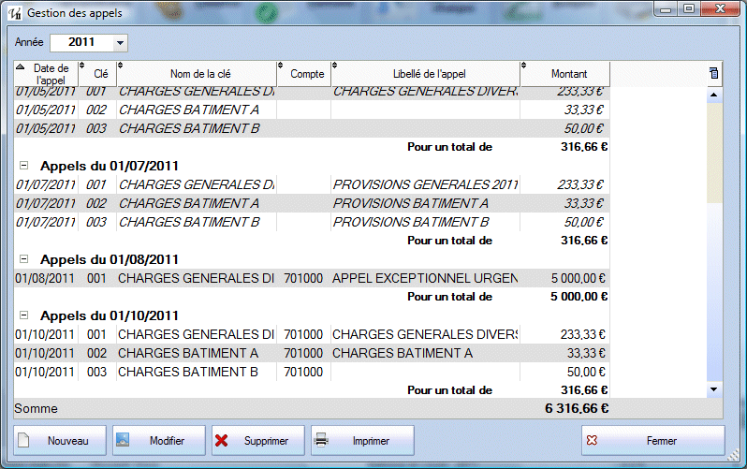Collapse the Appels du 01/07/2011 group
Viewport: 747px width, 469px height.
click(x=24, y=165)
